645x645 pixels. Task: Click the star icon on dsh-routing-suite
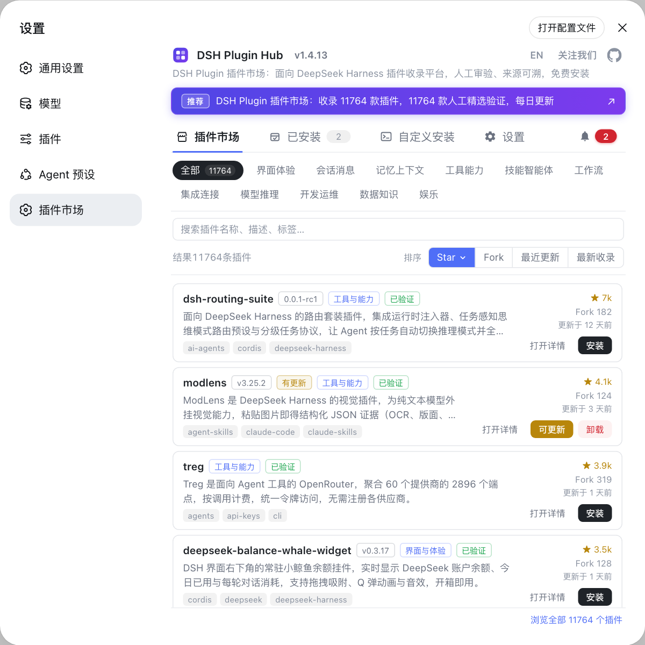click(594, 298)
